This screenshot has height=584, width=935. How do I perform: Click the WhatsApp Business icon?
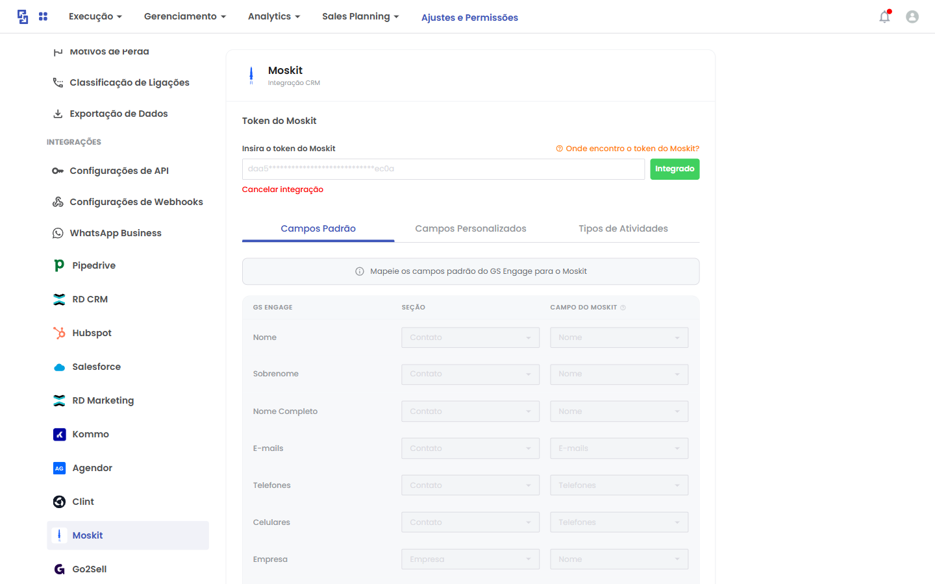point(58,233)
